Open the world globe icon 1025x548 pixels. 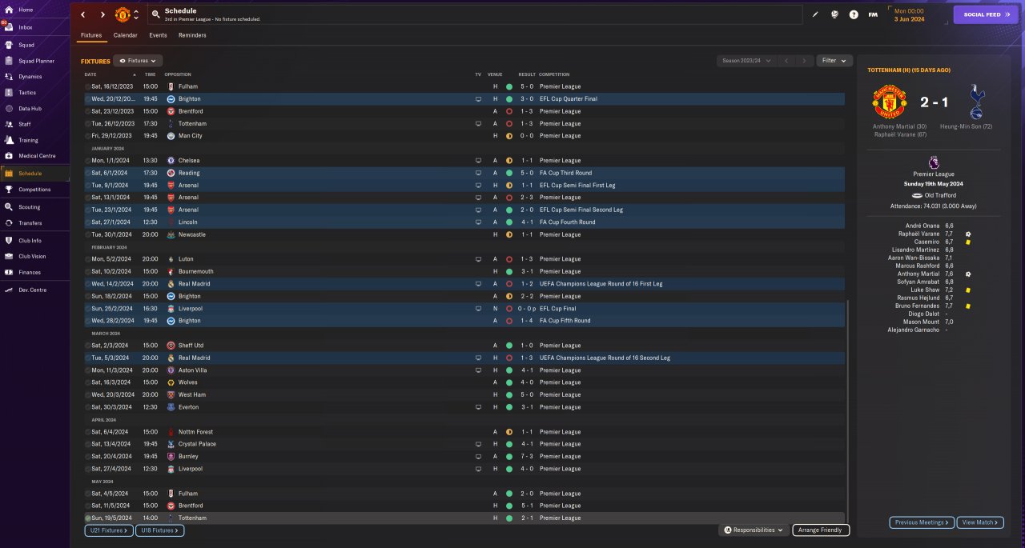(x=834, y=14)
